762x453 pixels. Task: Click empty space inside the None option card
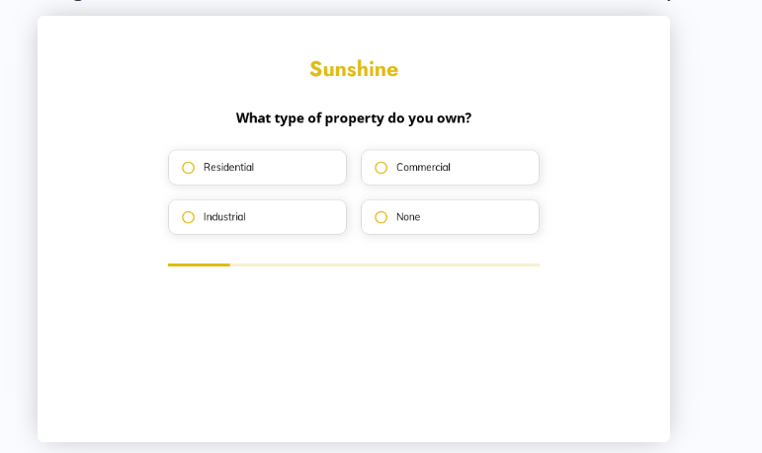484,217
